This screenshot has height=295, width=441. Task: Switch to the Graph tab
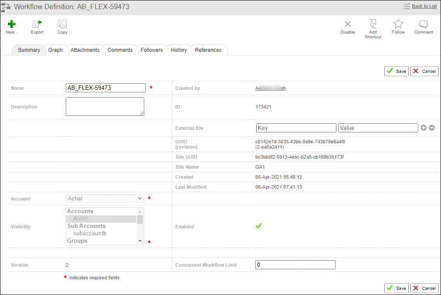pos(56,50)
